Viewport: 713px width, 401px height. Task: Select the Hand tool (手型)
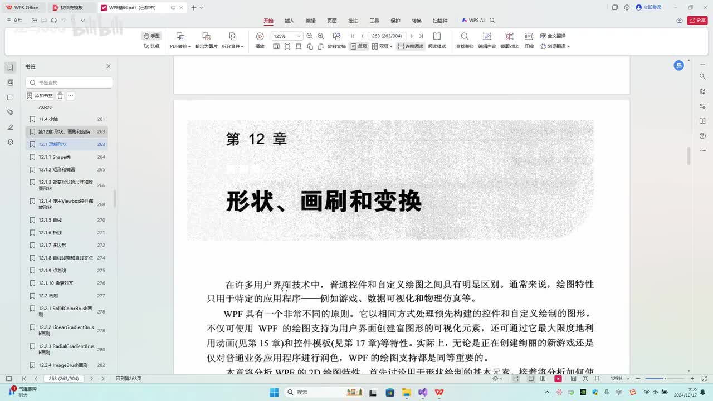click(152, 36)
